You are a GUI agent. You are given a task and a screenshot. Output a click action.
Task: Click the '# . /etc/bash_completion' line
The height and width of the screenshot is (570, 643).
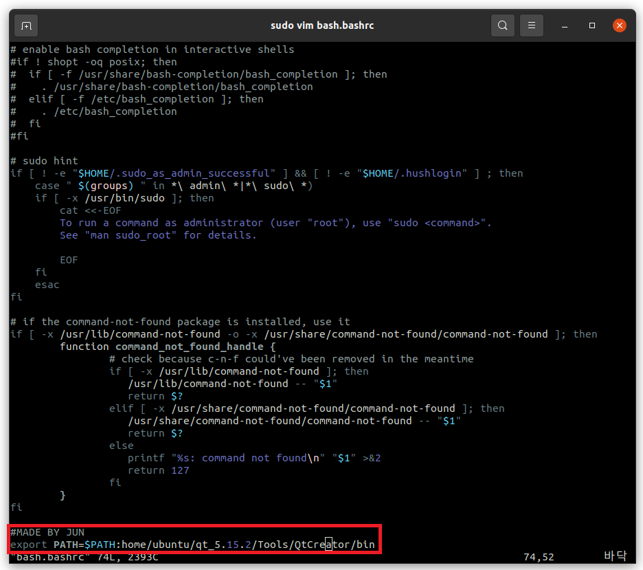click(93, 111)
